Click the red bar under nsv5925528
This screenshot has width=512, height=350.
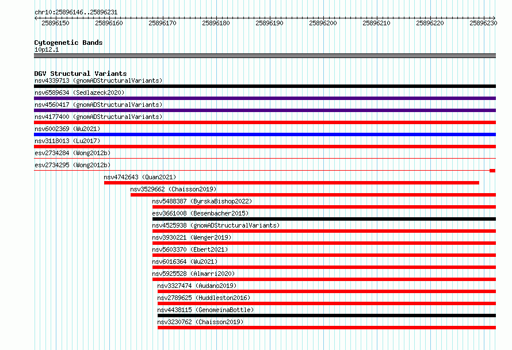(x=324, y=279)
